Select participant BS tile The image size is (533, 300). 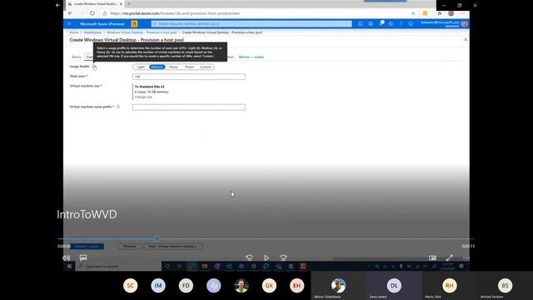pos(506,286)
